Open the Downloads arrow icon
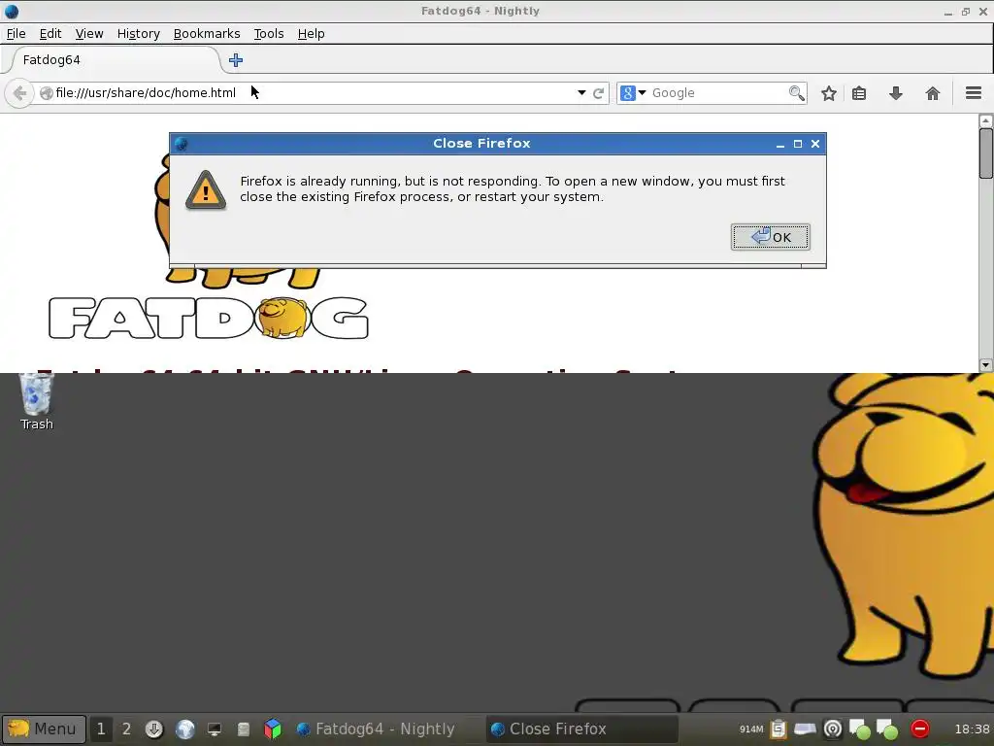The height and width of the screenshot is (746, 994). tap(896, 94)
